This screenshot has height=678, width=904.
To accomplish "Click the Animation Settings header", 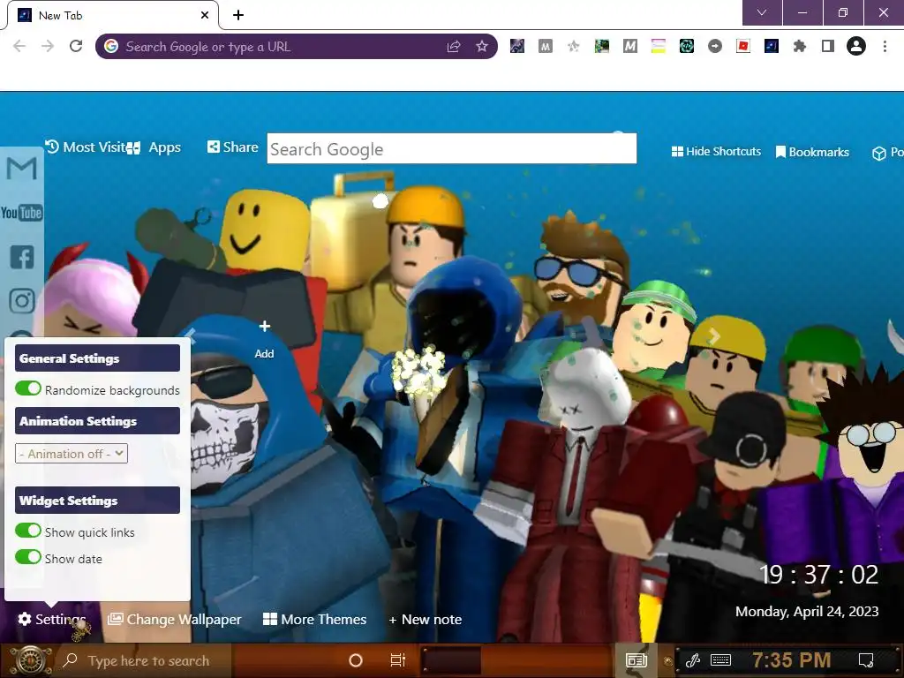I will tap(97, 421).
